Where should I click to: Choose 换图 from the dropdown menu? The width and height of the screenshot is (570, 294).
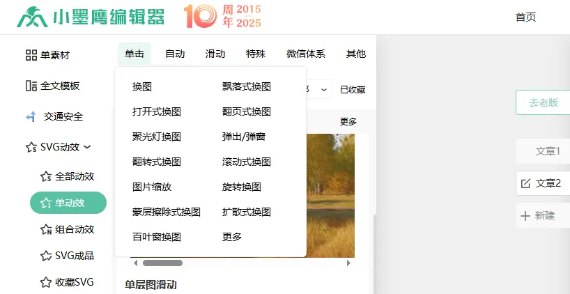click(142, 86)
